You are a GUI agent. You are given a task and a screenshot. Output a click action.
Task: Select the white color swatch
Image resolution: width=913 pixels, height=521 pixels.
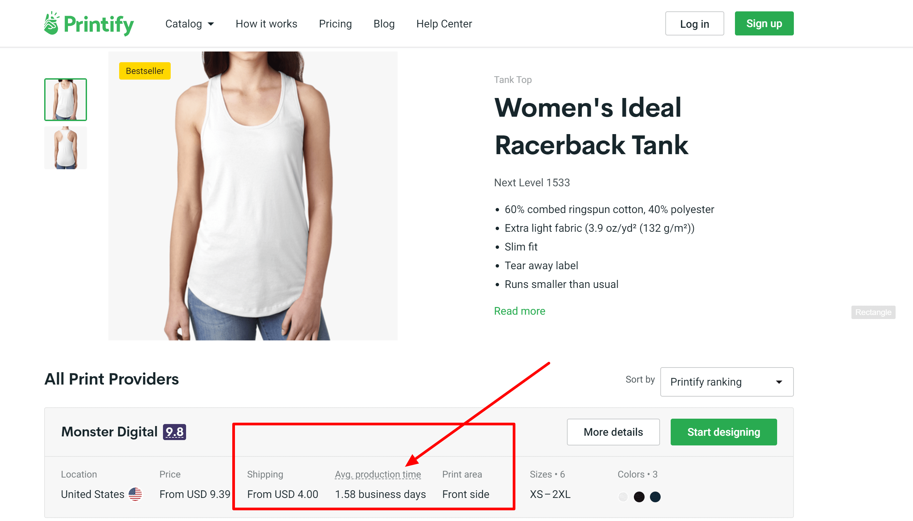[623, 497]
